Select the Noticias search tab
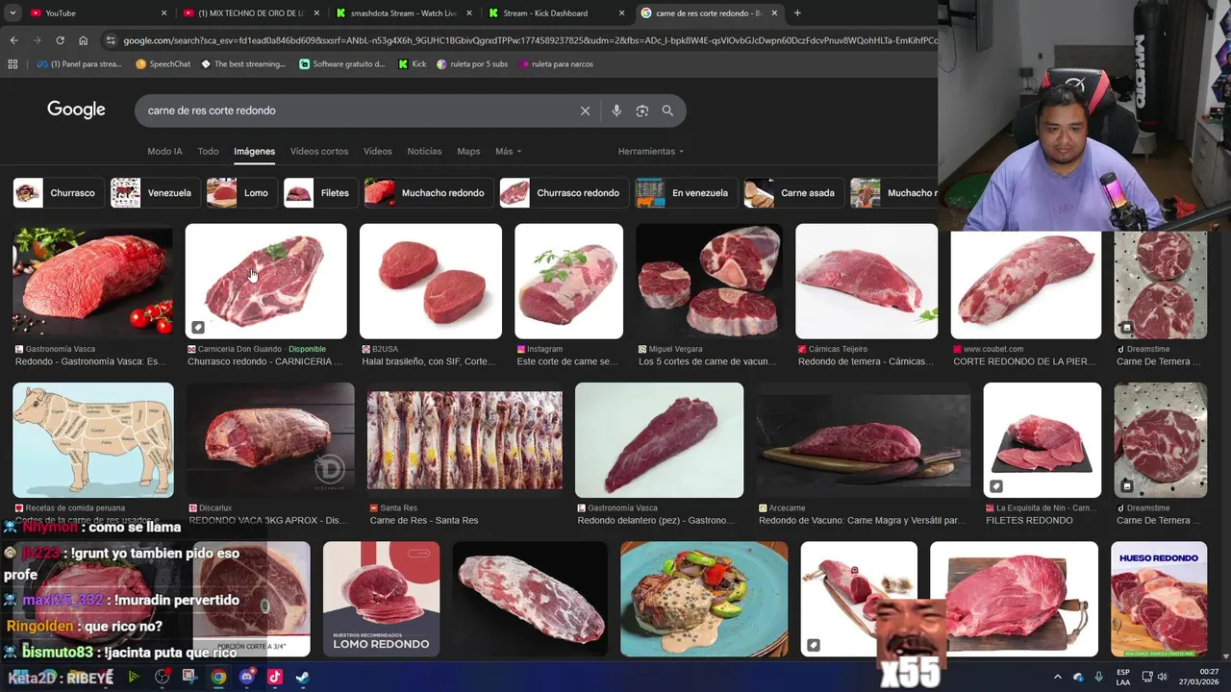Image resolution: width=1231 pixels, height=692 pixels. point(424,151)
